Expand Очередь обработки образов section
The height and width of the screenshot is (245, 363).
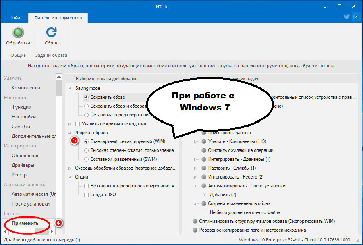[70, 168]
